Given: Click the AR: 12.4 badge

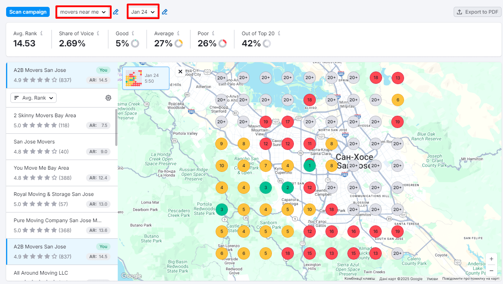Looking at the screenshot, I should 98,178.
